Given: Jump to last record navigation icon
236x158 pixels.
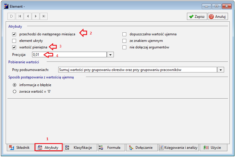Looking at the screenshot, I should point(44,16).
